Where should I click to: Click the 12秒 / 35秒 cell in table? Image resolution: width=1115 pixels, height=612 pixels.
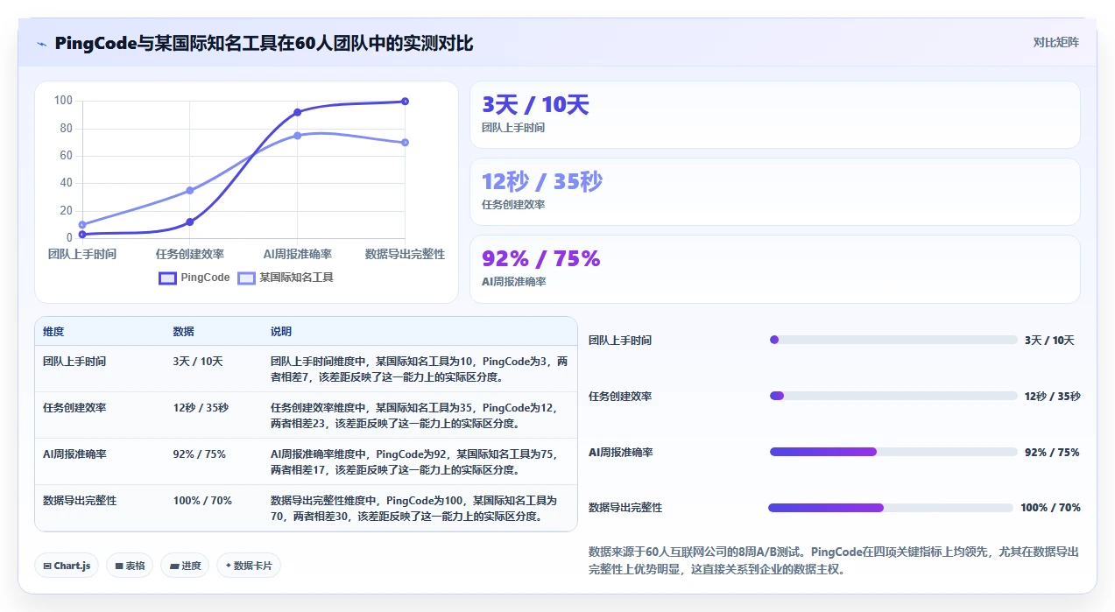click(x=201, y=407)
